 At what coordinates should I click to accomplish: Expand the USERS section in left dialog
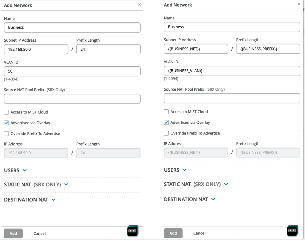coord(24,170)
